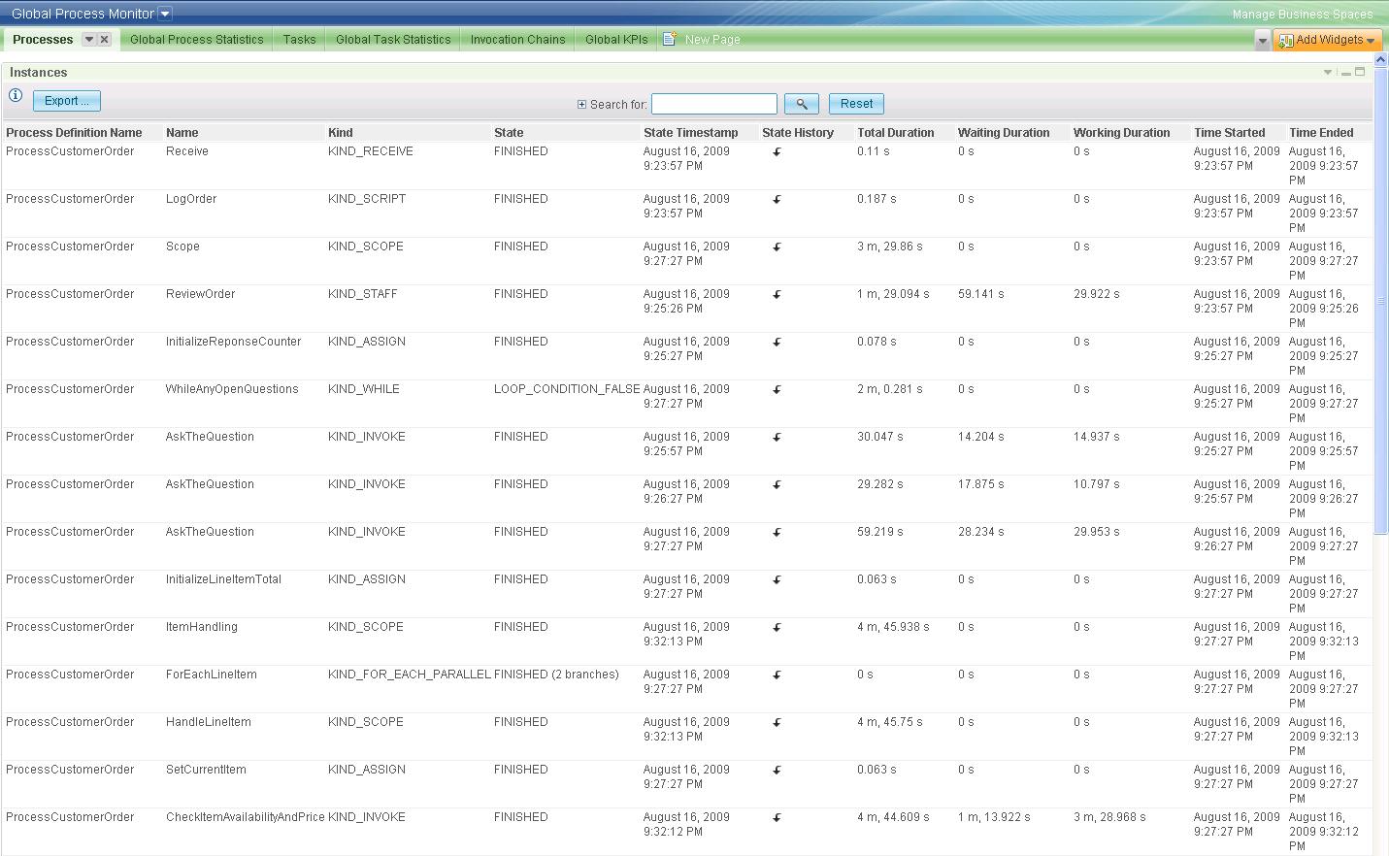
Task: Open the Manage Business Spaces link
Action: 1303,15
